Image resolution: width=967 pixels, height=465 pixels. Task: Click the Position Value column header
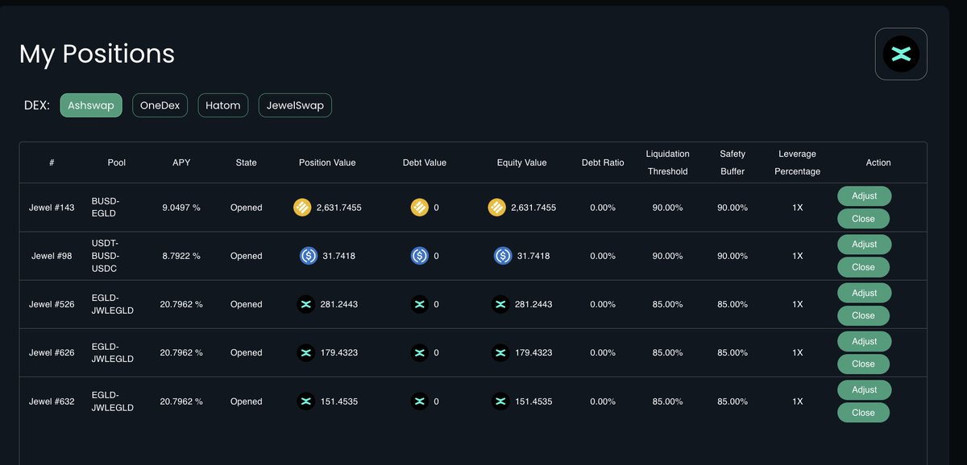[327, 163]
